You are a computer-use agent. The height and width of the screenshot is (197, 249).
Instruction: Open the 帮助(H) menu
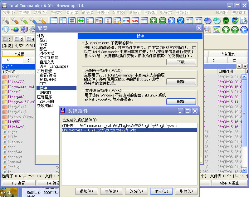[x=222, y=12]
